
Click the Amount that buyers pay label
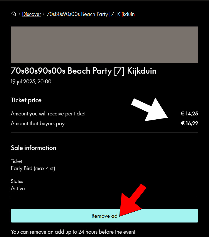pyautogui.click(x=38, y=124)
